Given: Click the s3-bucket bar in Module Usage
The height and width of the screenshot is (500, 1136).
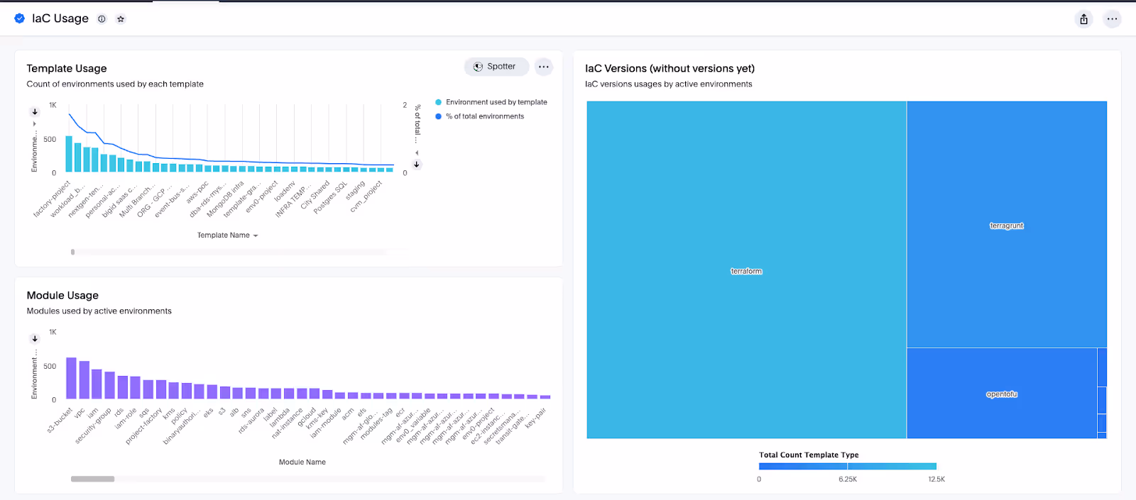Looking at the screenshot, I should [71, 378].
